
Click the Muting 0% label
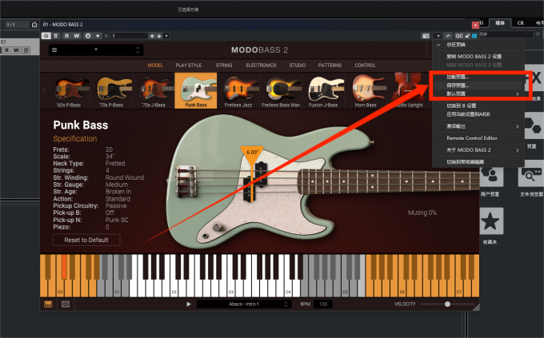point(422,213)
